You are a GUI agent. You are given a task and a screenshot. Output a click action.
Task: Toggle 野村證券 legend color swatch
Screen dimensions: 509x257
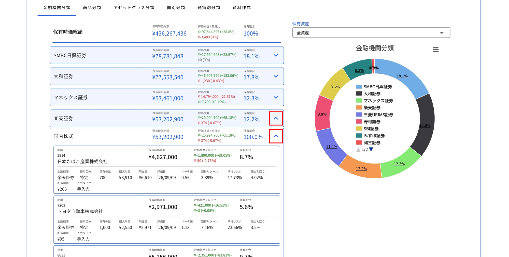(x=359, y=122)
